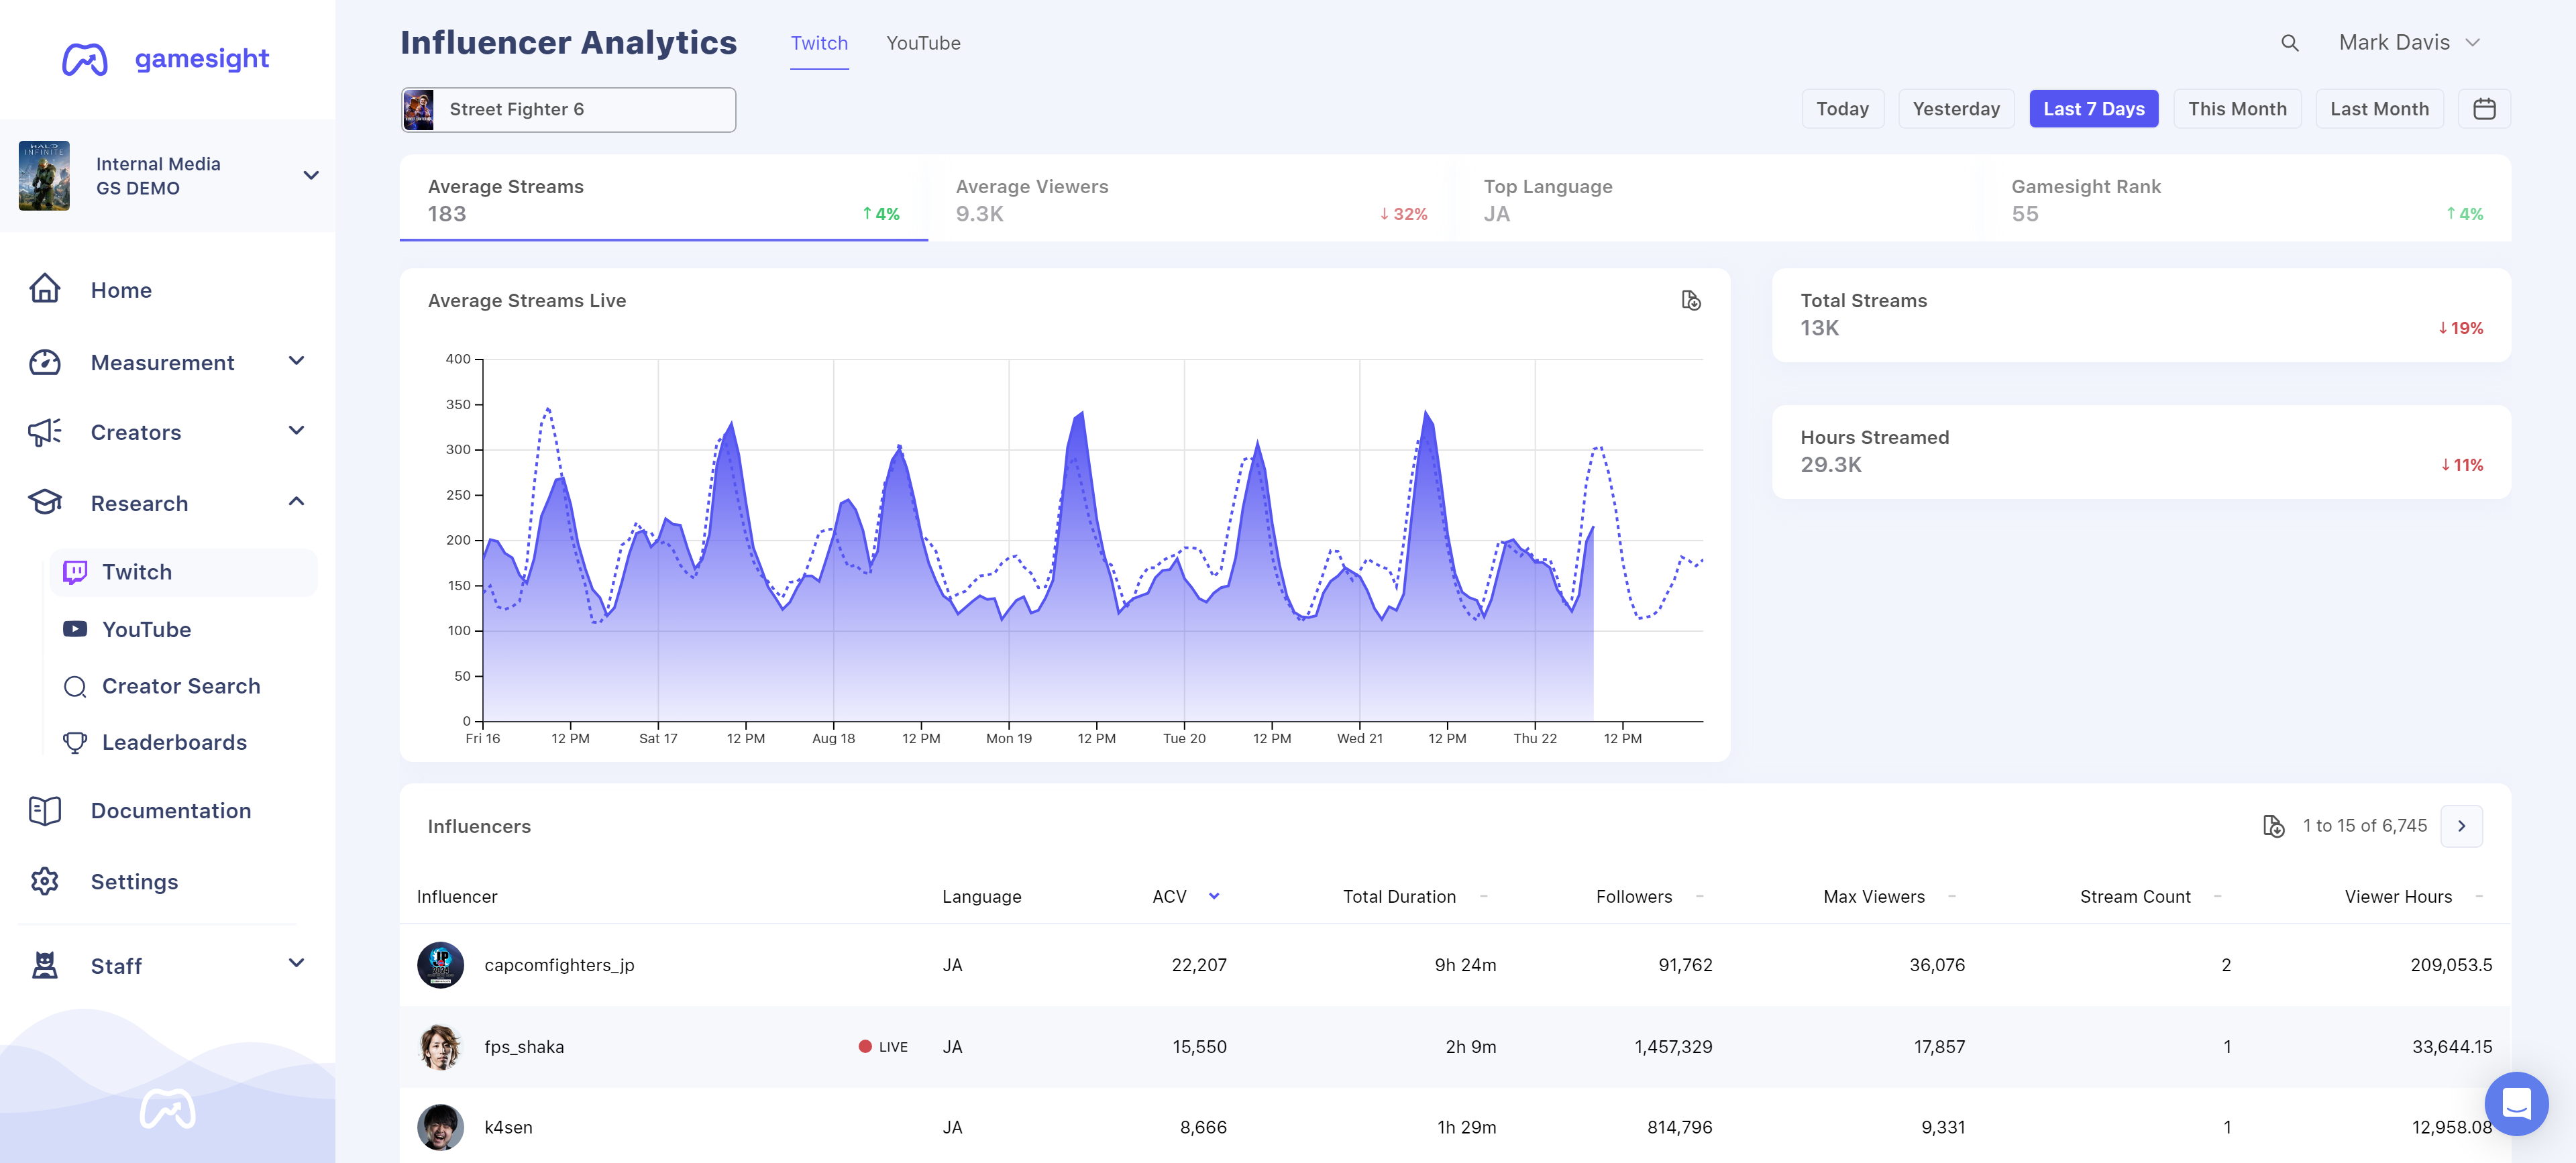This screenshot has height=1163, width=2576.
Task: Click the Documentation book icon
Action: [45, 810]
